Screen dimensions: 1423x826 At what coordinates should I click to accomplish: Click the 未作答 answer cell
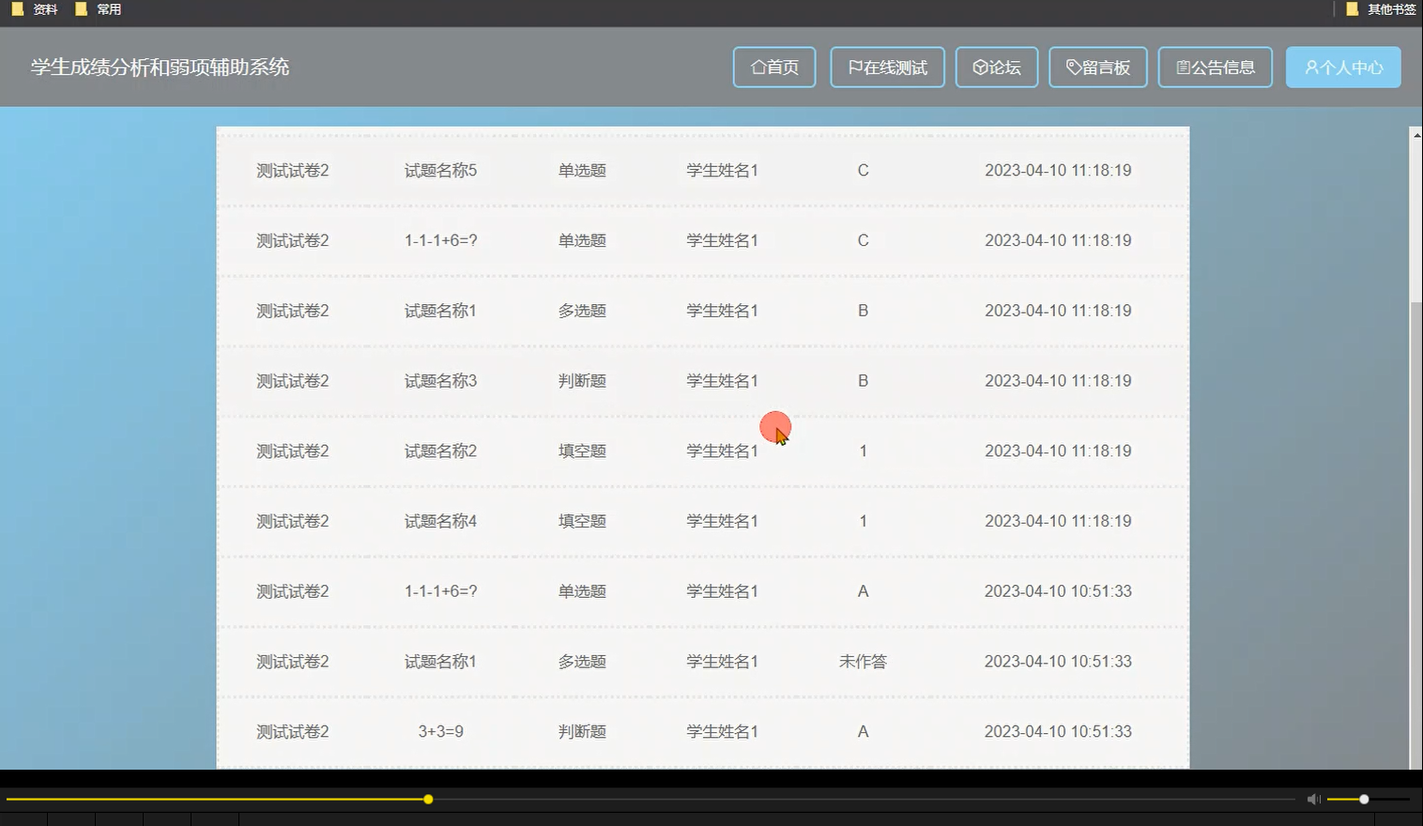click(863, 662)
